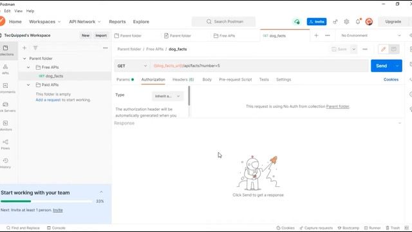This screenshot has width=412, height=232.
Task: Switch to the Body tab
Action: 207,79
